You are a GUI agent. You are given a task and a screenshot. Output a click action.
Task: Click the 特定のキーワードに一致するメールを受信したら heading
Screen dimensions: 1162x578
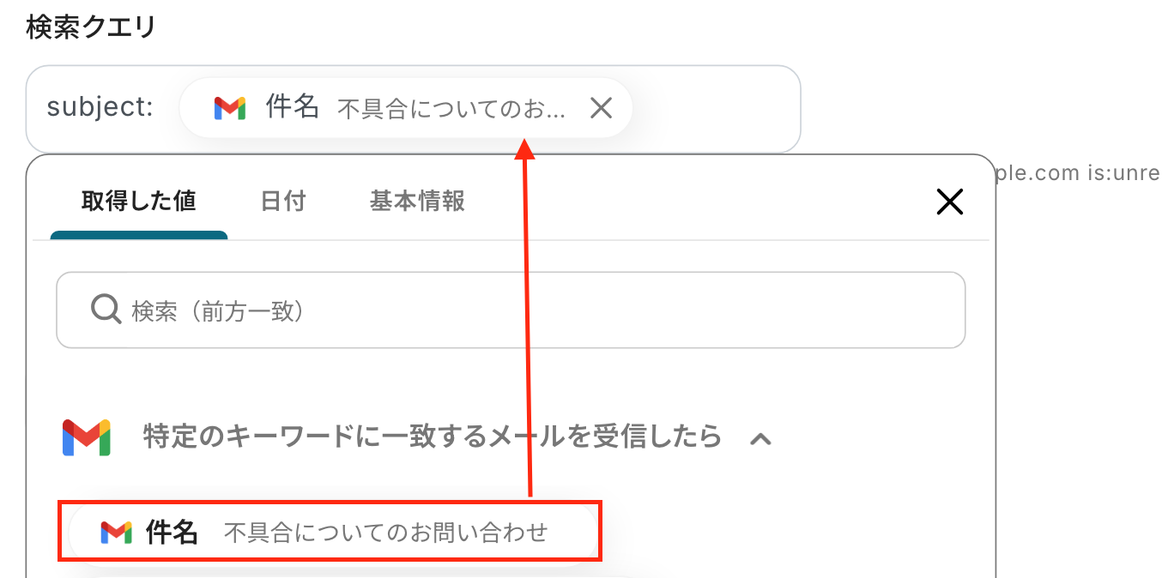tap(432, 437)
